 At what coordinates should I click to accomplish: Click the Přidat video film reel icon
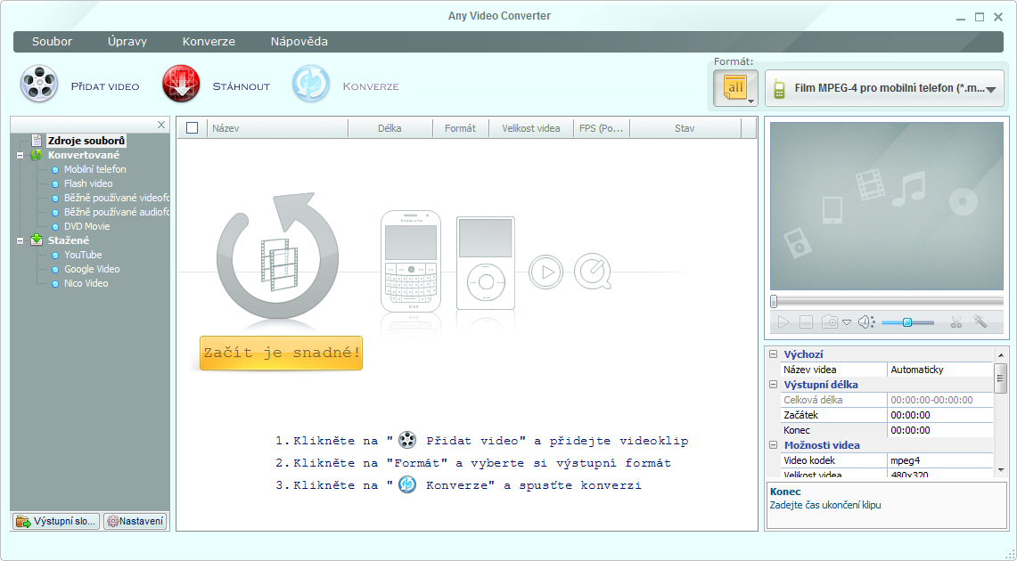[39, 85]
